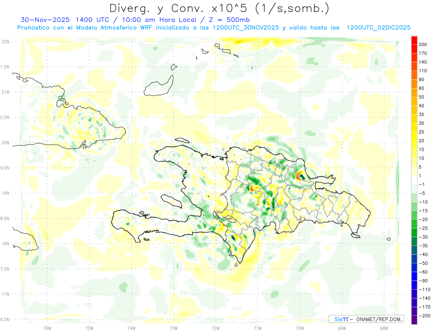
Task: Click the '20N' latitude label
Action: point(5,143)
